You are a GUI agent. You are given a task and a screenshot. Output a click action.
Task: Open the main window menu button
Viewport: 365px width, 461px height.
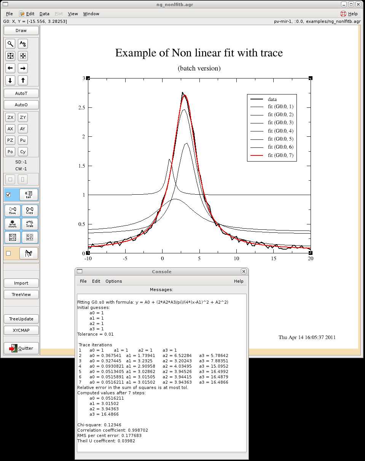pyautogui.click(x=5, y=5)
